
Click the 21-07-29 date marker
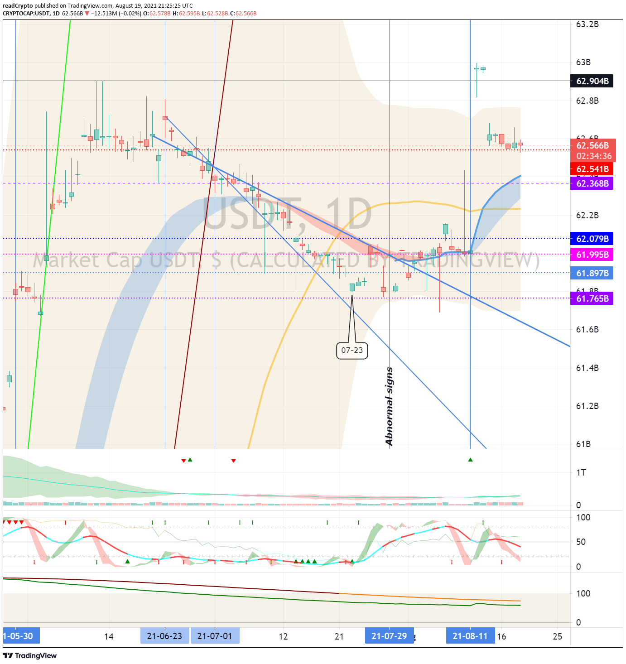click(389, 636)
